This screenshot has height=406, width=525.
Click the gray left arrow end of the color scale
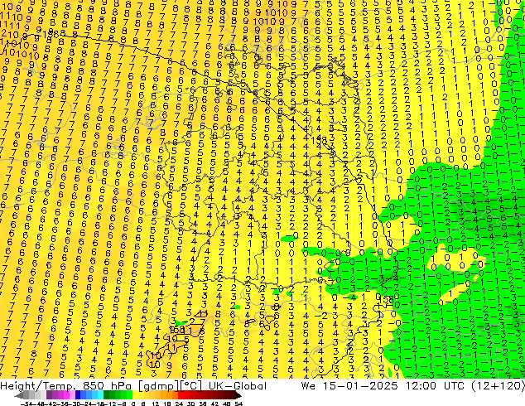point(18,396)
